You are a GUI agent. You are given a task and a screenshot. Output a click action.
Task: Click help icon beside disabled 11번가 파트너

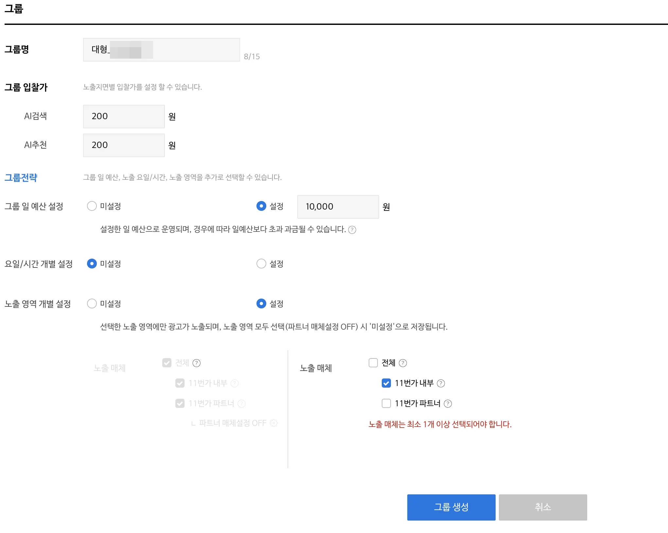(241, 404)
